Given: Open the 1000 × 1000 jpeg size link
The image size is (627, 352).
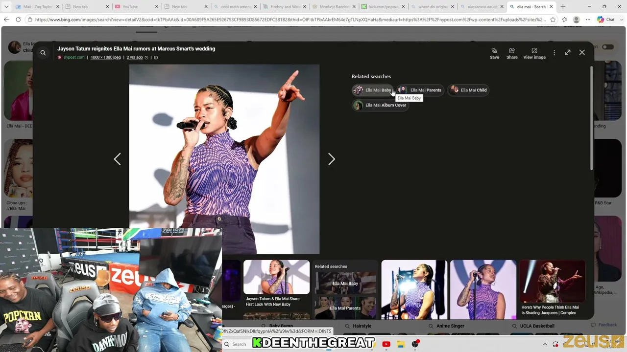Looking at the screenshot, I should (x=105, y=57).
